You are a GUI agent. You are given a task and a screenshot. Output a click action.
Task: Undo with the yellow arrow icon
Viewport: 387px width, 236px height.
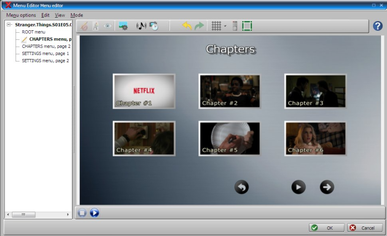187,26
